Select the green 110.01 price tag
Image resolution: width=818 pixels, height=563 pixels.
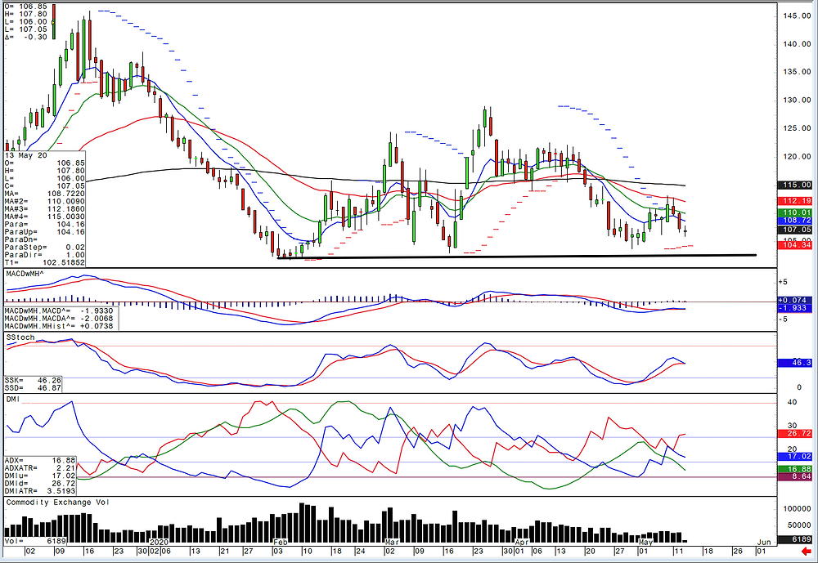click(x=795, y=212)
